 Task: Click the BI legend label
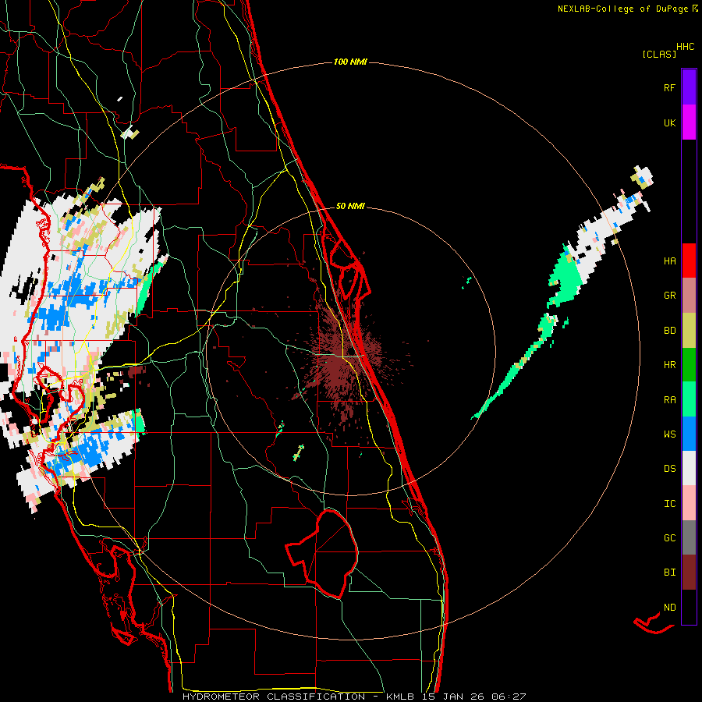669,573
